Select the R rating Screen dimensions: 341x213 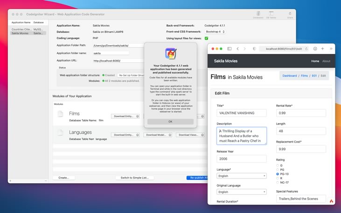(x=278, y=178)
